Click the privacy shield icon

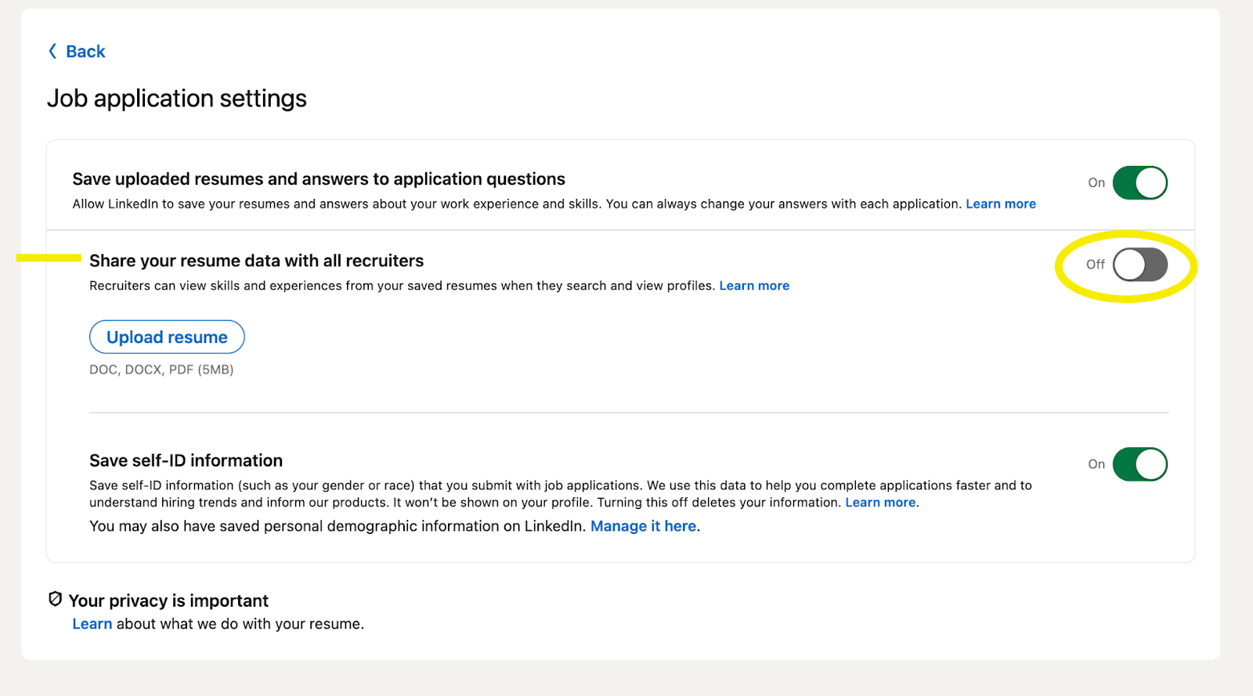coord(55,600)
